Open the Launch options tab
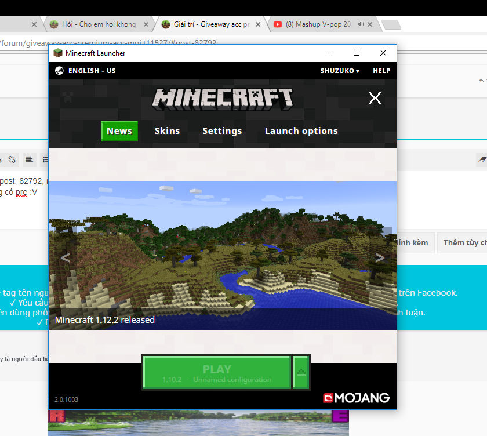Image resolution: width=487 pixels, height=436 pixels. pos(301,131)
